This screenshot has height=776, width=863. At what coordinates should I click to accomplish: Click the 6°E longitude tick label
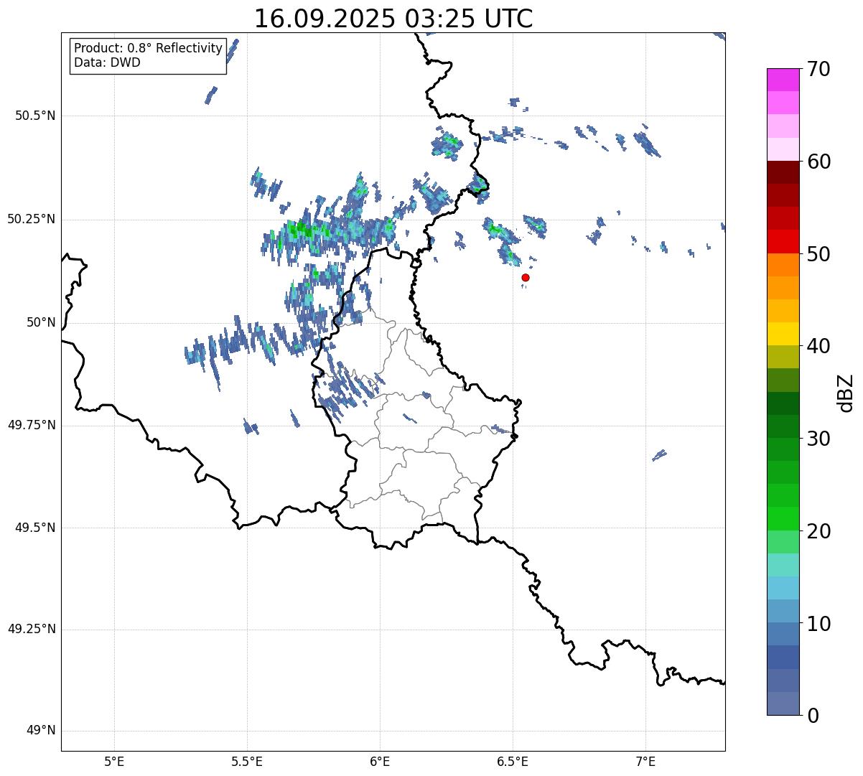tap(380, 760)
